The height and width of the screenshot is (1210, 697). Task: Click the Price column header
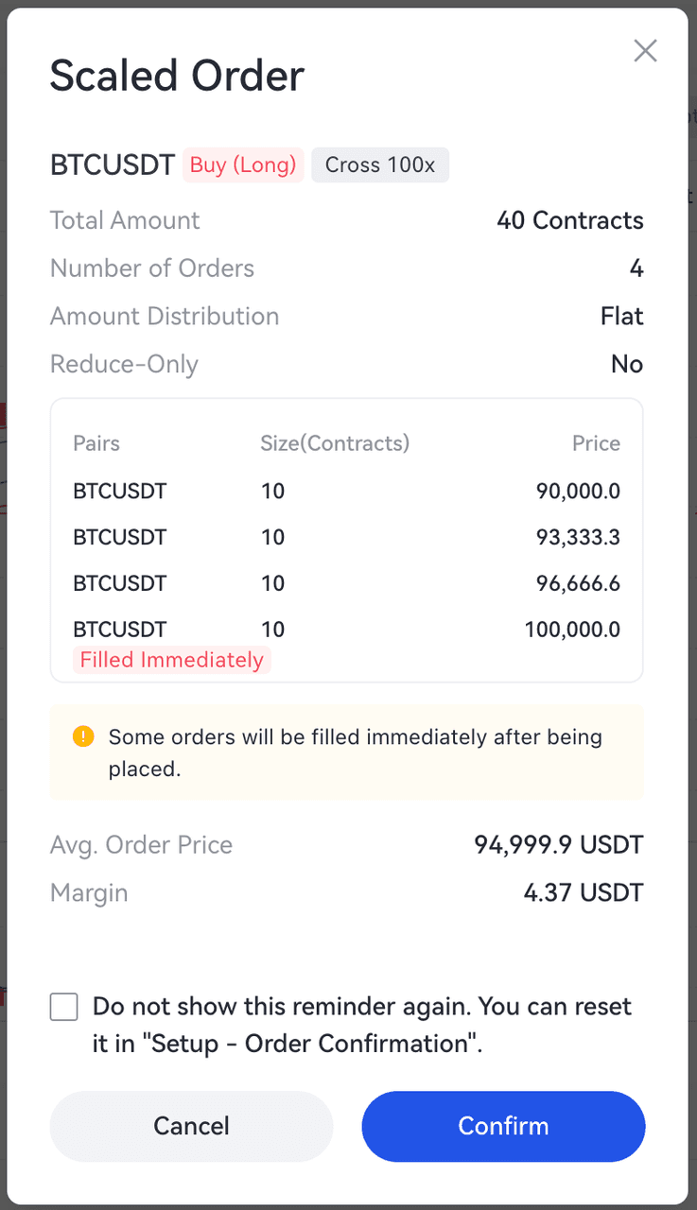[596, 444]
